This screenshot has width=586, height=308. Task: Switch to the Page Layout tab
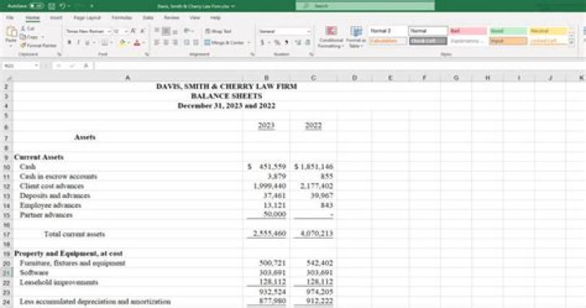87,18
